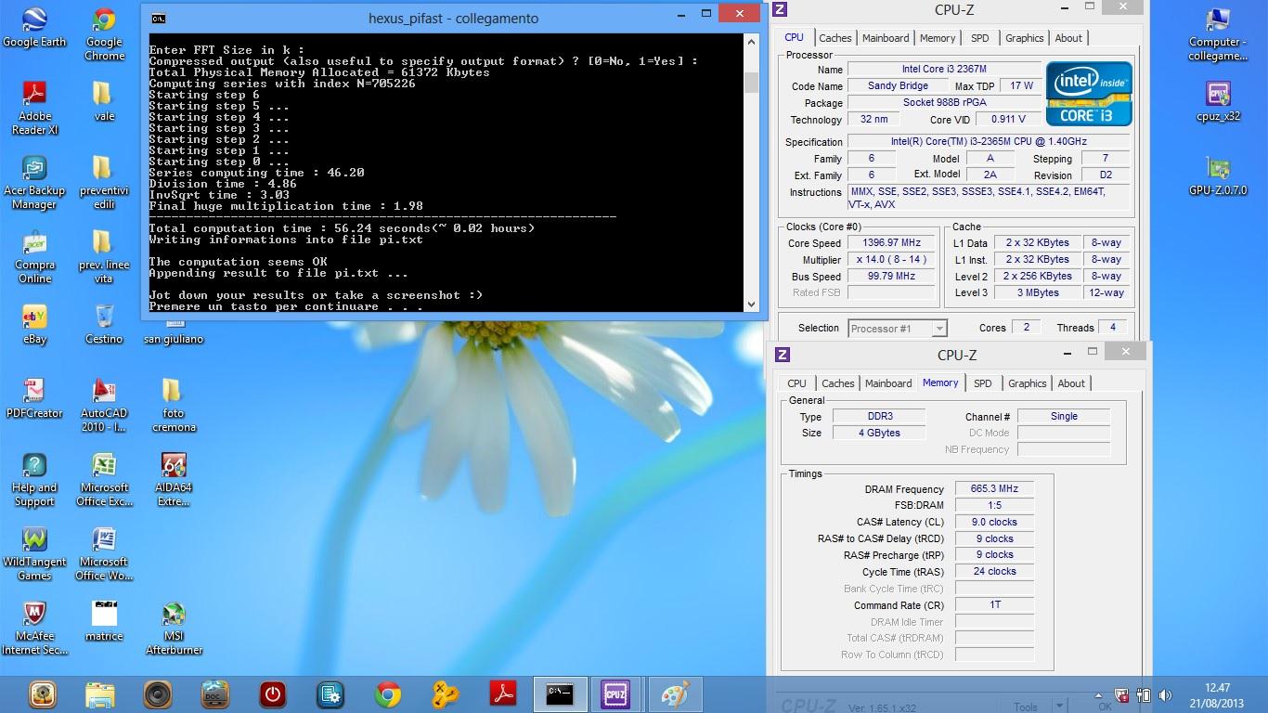1268x713 pixels.
Task: Open WildTangent Games shortcut
Action: click(x=34, y=554)
